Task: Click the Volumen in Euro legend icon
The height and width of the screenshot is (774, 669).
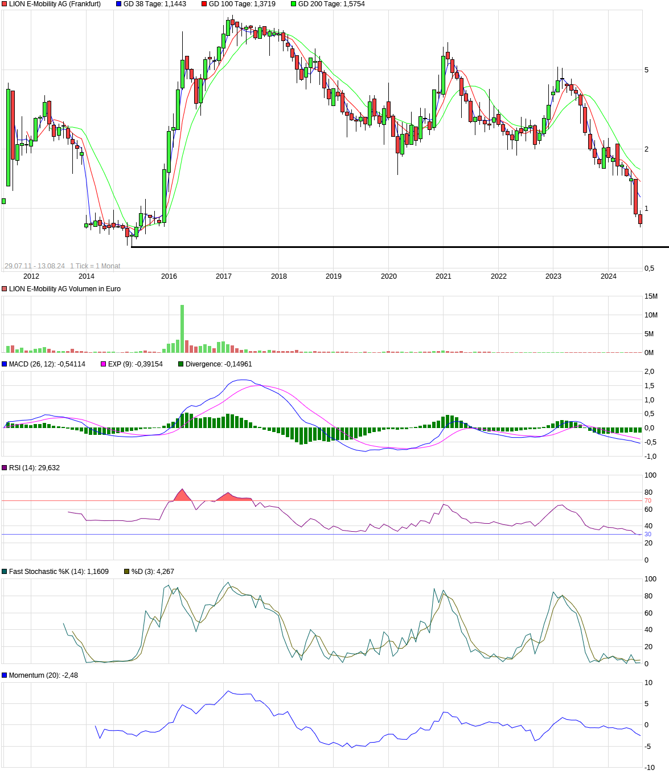Action: pos(4,288)
